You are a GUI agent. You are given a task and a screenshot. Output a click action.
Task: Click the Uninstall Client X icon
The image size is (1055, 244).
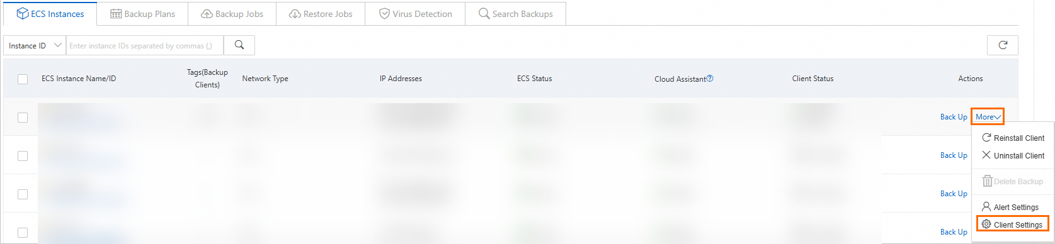tap(986, 155)
